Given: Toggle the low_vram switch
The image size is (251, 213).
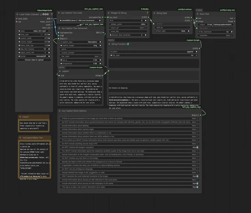Looking at the screenshot, I should tap(81, 56).
